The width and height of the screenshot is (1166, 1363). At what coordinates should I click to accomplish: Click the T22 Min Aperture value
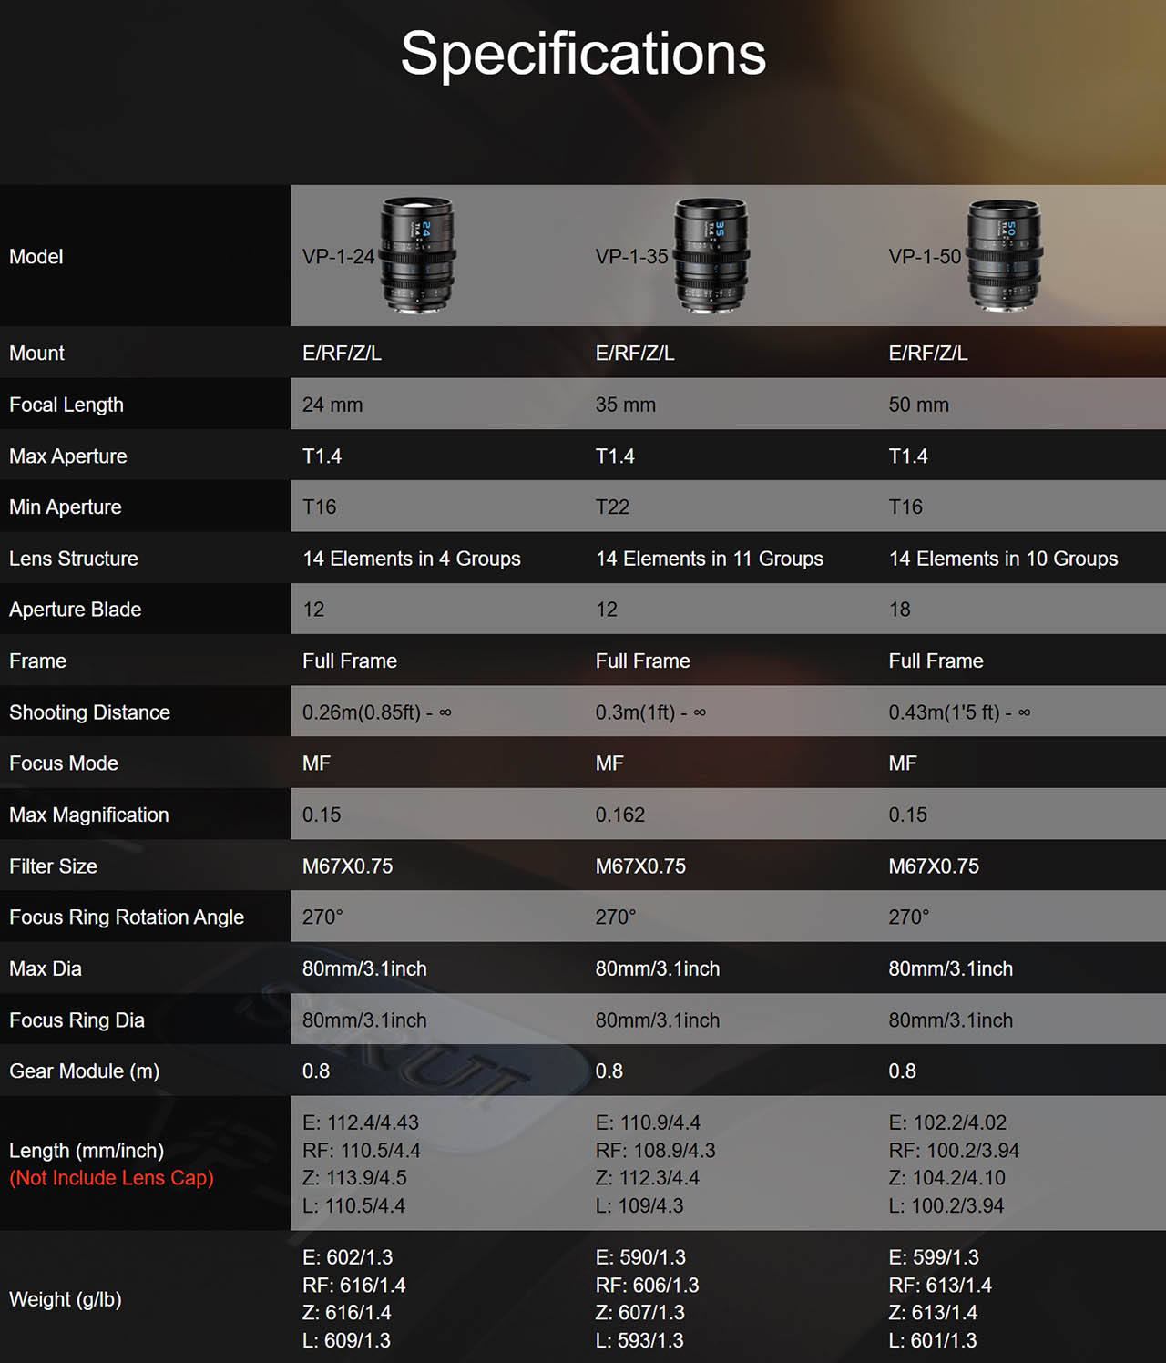(612, 507)
